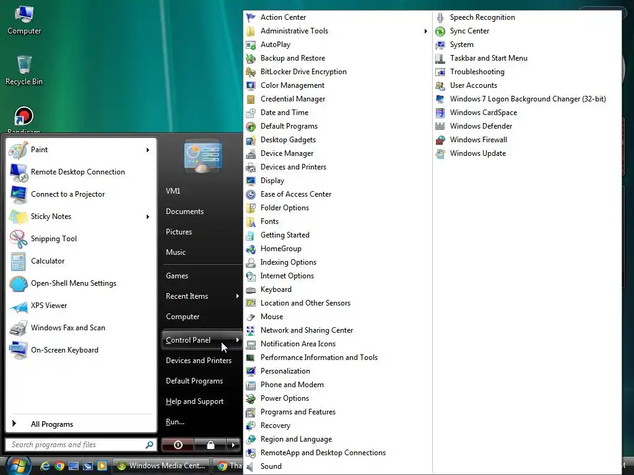Open Windows 7 Logon Background Changer (32-bit)

(x=528, y=99)
